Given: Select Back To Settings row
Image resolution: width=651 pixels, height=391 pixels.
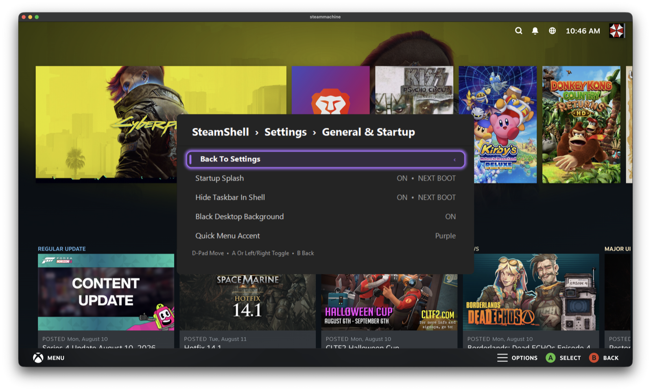Looking at the screenshot, I should coord(325,159).
